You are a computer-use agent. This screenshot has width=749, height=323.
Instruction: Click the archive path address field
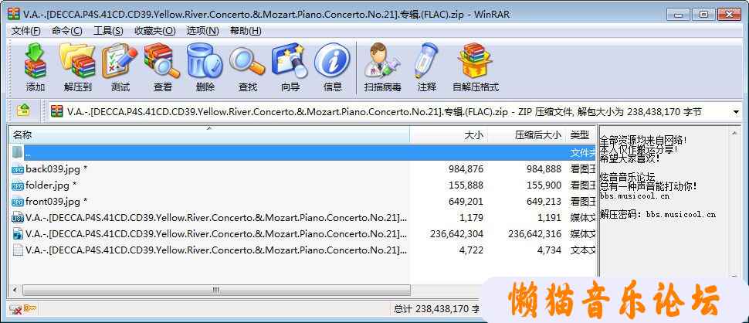(389, 112)
